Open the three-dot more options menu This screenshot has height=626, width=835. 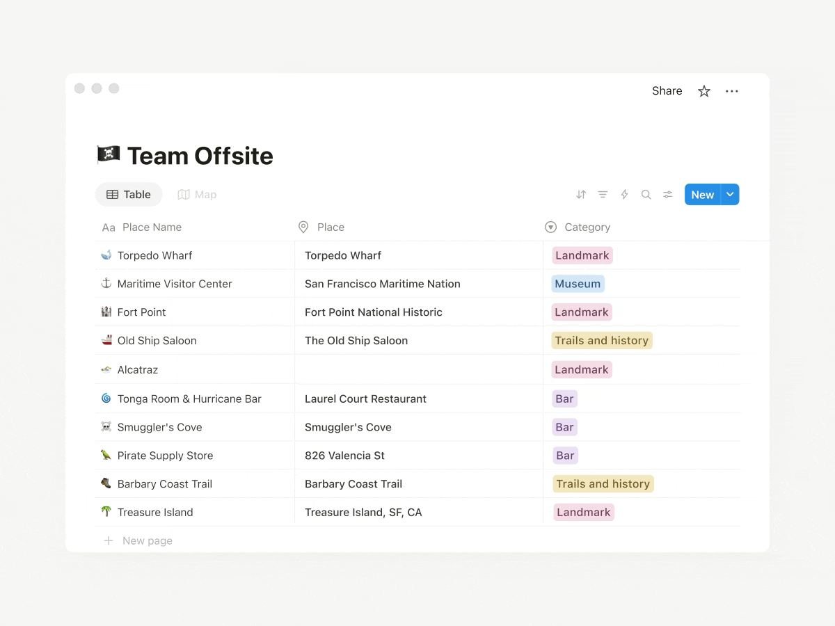732,91
